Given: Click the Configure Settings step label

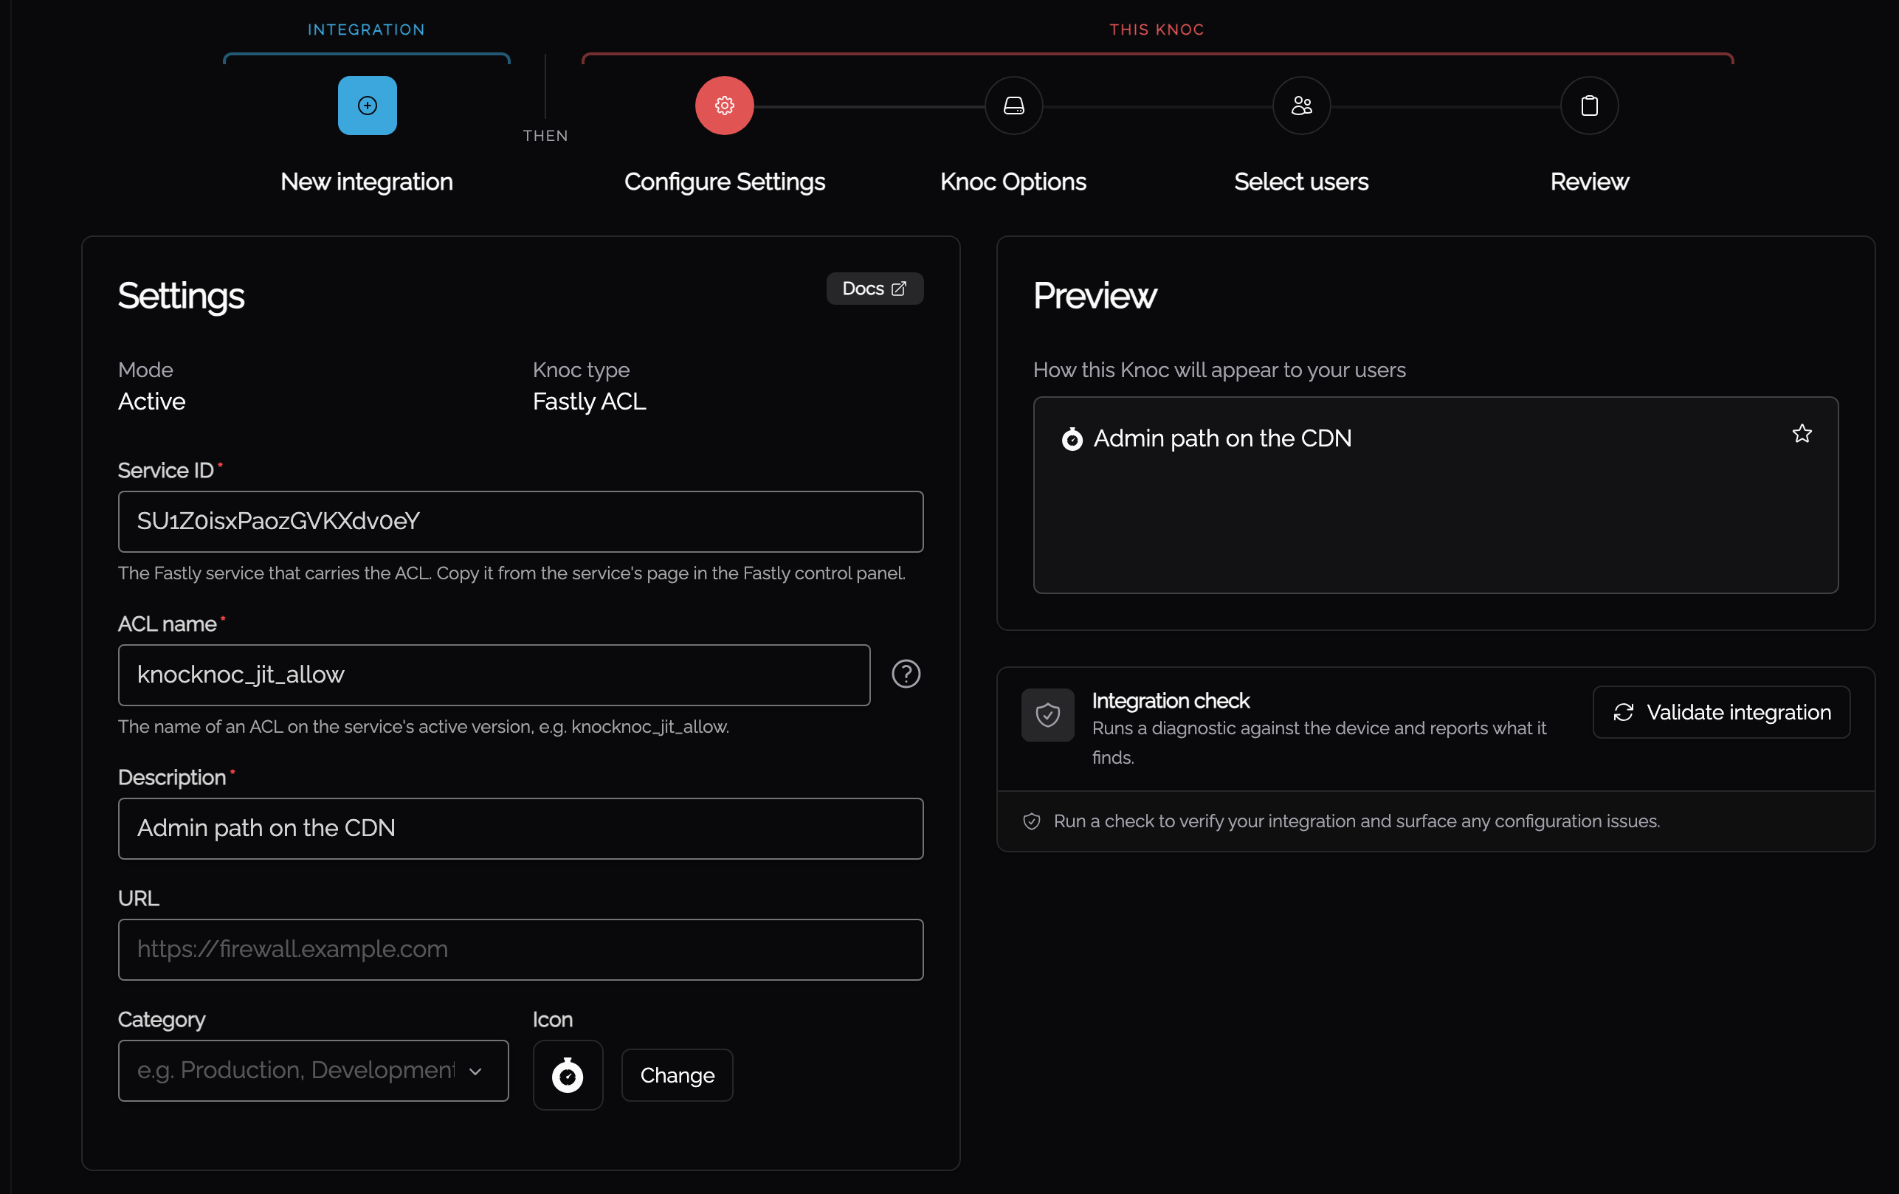Looking at the screenshot, I should tap(724, 182).
